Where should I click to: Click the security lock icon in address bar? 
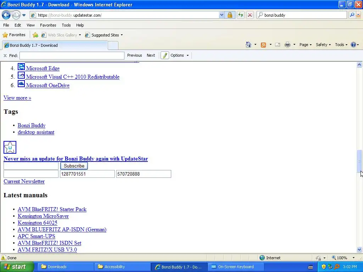[x=230, y=15]
